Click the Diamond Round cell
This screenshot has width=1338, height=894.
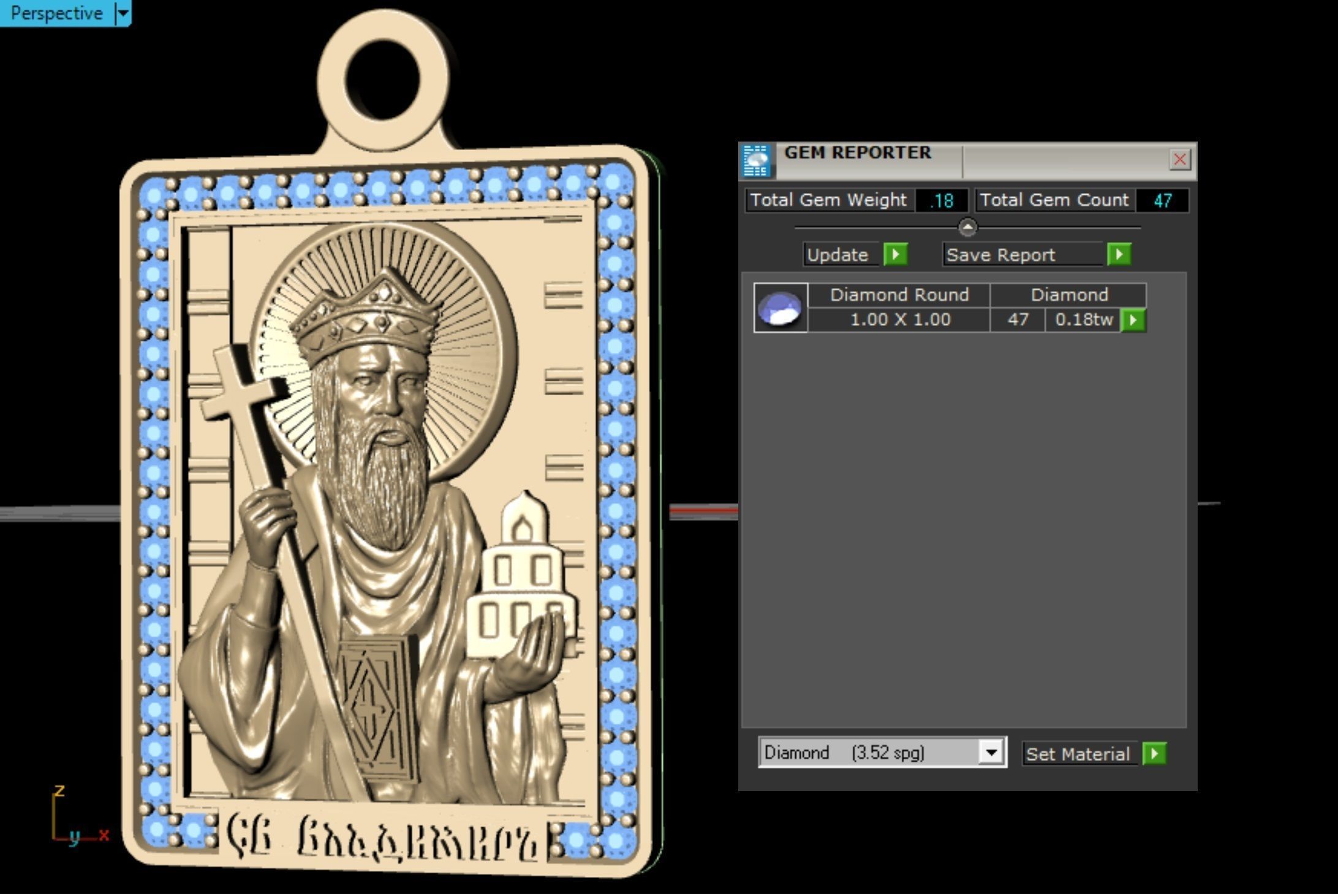[x=899, y=295]
